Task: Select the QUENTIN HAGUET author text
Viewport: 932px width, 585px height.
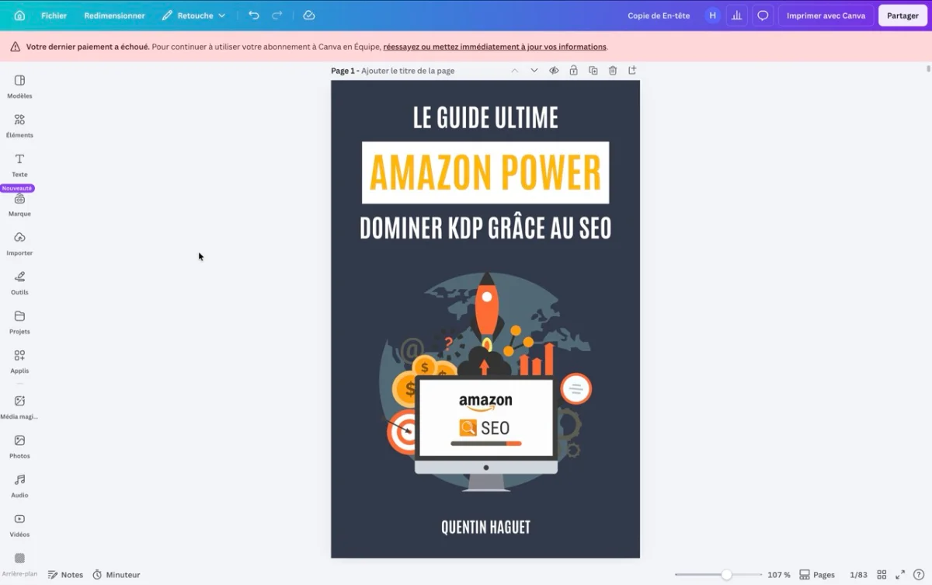Action: click(x=485, y=528)
